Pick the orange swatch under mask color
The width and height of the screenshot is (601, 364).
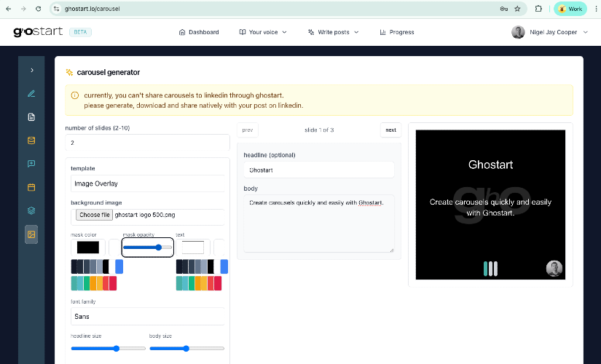tap(93, 283)
